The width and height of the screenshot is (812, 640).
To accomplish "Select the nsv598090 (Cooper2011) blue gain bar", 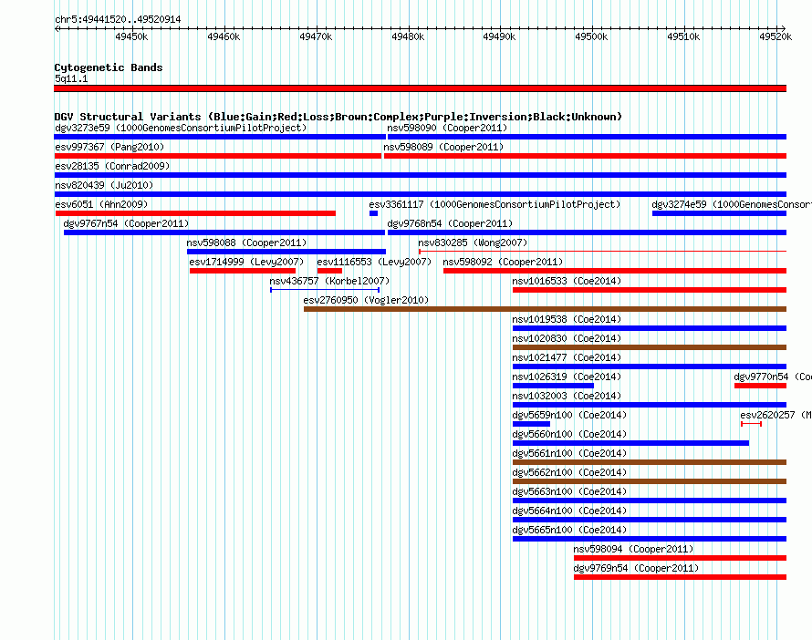I will 587,137.
